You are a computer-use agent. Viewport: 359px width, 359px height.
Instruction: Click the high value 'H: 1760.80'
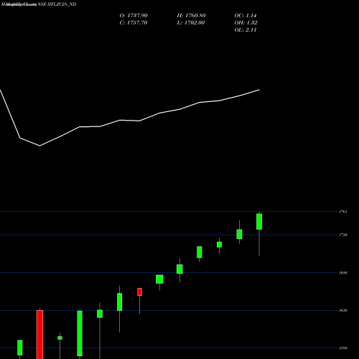click(191, 16)
